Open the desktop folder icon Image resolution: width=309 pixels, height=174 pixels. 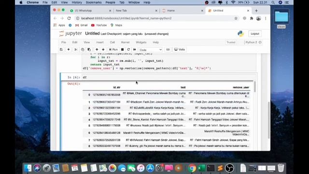click(281, 16)
